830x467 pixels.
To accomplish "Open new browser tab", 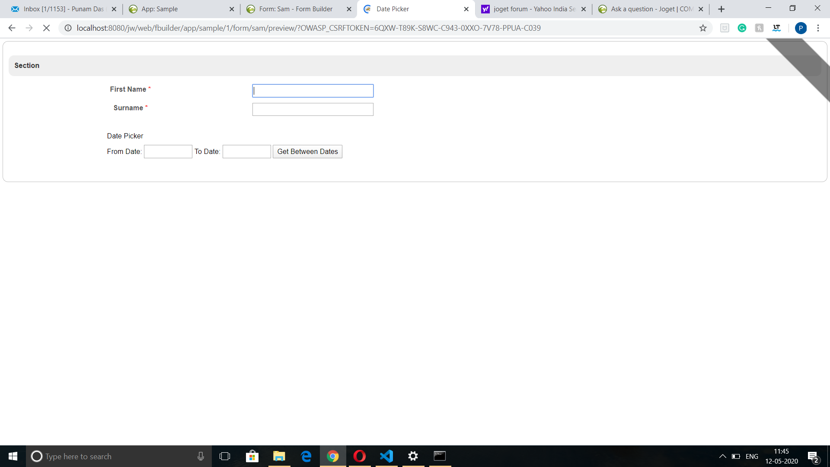I will [721, 9].
